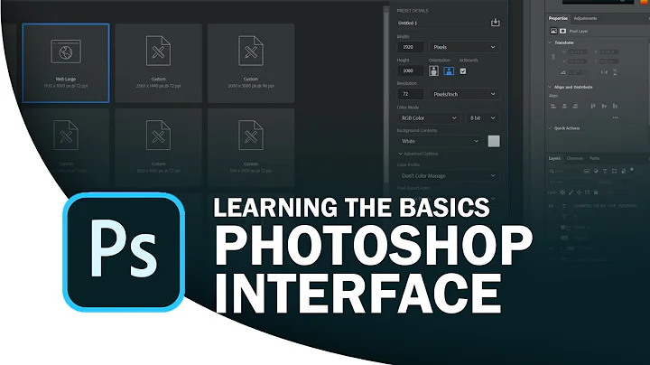Align top edges in Align section
Image resolution: width=650 pixels, height=365 pixels.
pos(593,107)
